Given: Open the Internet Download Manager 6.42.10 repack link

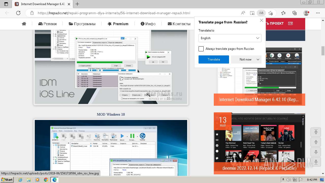Looking at the screenshot, I should pyautogui.click(x=259, y=100).
